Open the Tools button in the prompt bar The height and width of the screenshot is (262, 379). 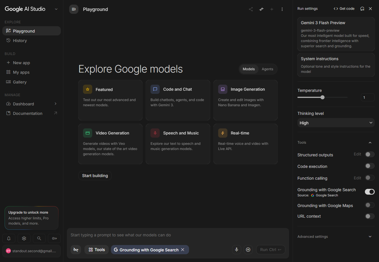point(97,250)
